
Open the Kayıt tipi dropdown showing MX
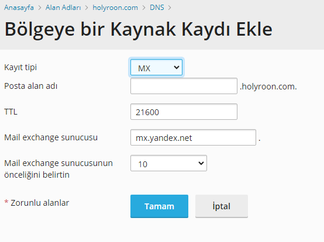pyautogui.click(x=156, y=67)
